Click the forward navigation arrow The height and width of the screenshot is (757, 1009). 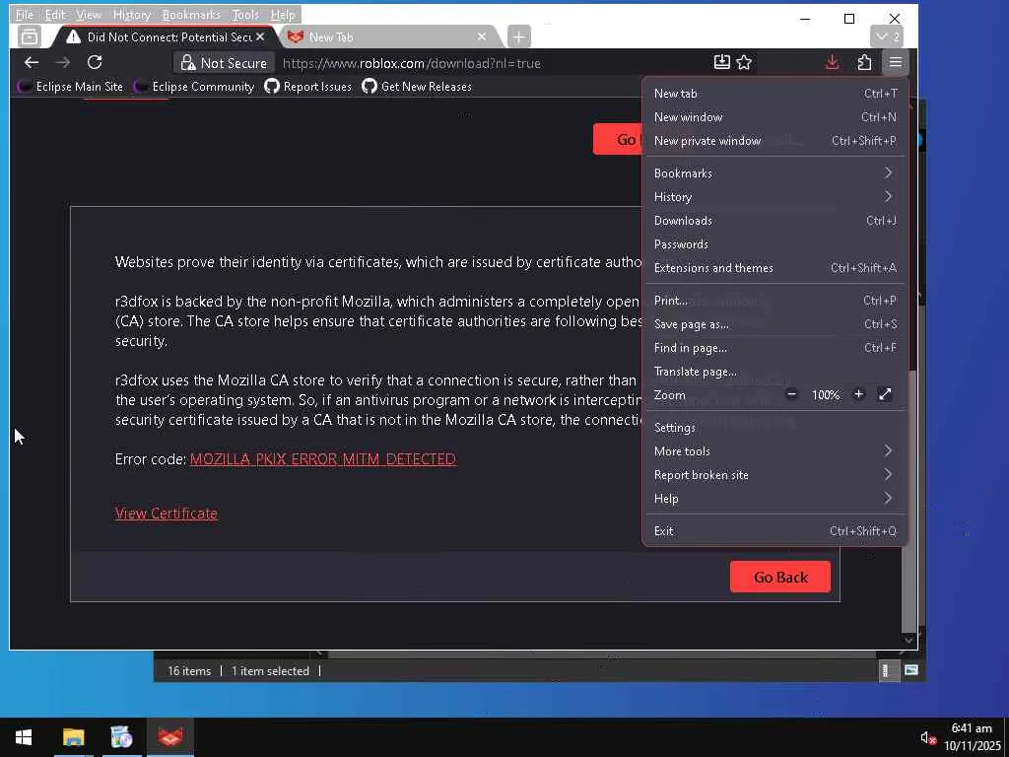click(x=62, y=62)
